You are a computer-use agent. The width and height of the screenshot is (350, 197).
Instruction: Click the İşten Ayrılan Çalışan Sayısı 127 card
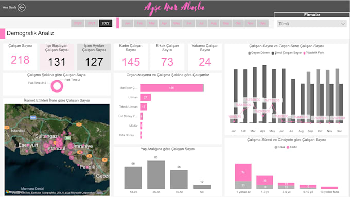click(94, 57)
